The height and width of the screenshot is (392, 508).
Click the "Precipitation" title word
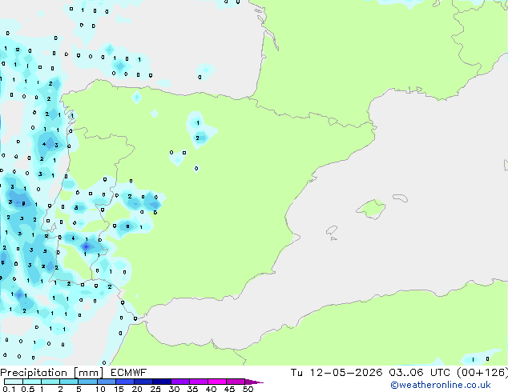(x=34, y=373)
